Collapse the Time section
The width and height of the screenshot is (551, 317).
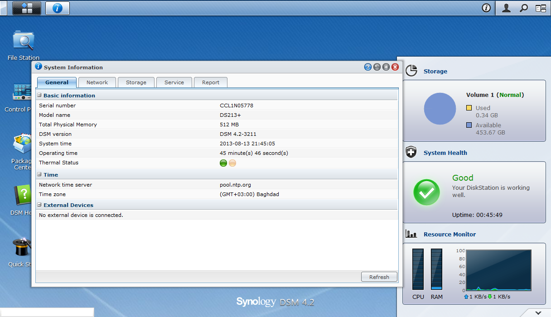(x=39, y=175)
